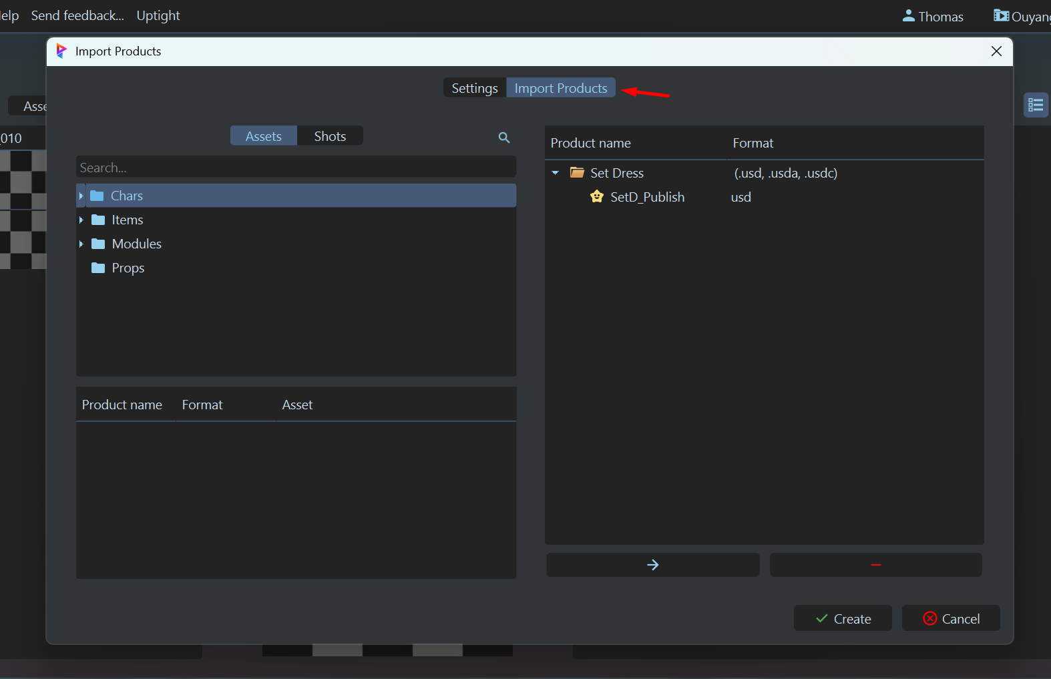Open Send feedback menu item
Screen dimensions: 1051x679
point(77,15)
